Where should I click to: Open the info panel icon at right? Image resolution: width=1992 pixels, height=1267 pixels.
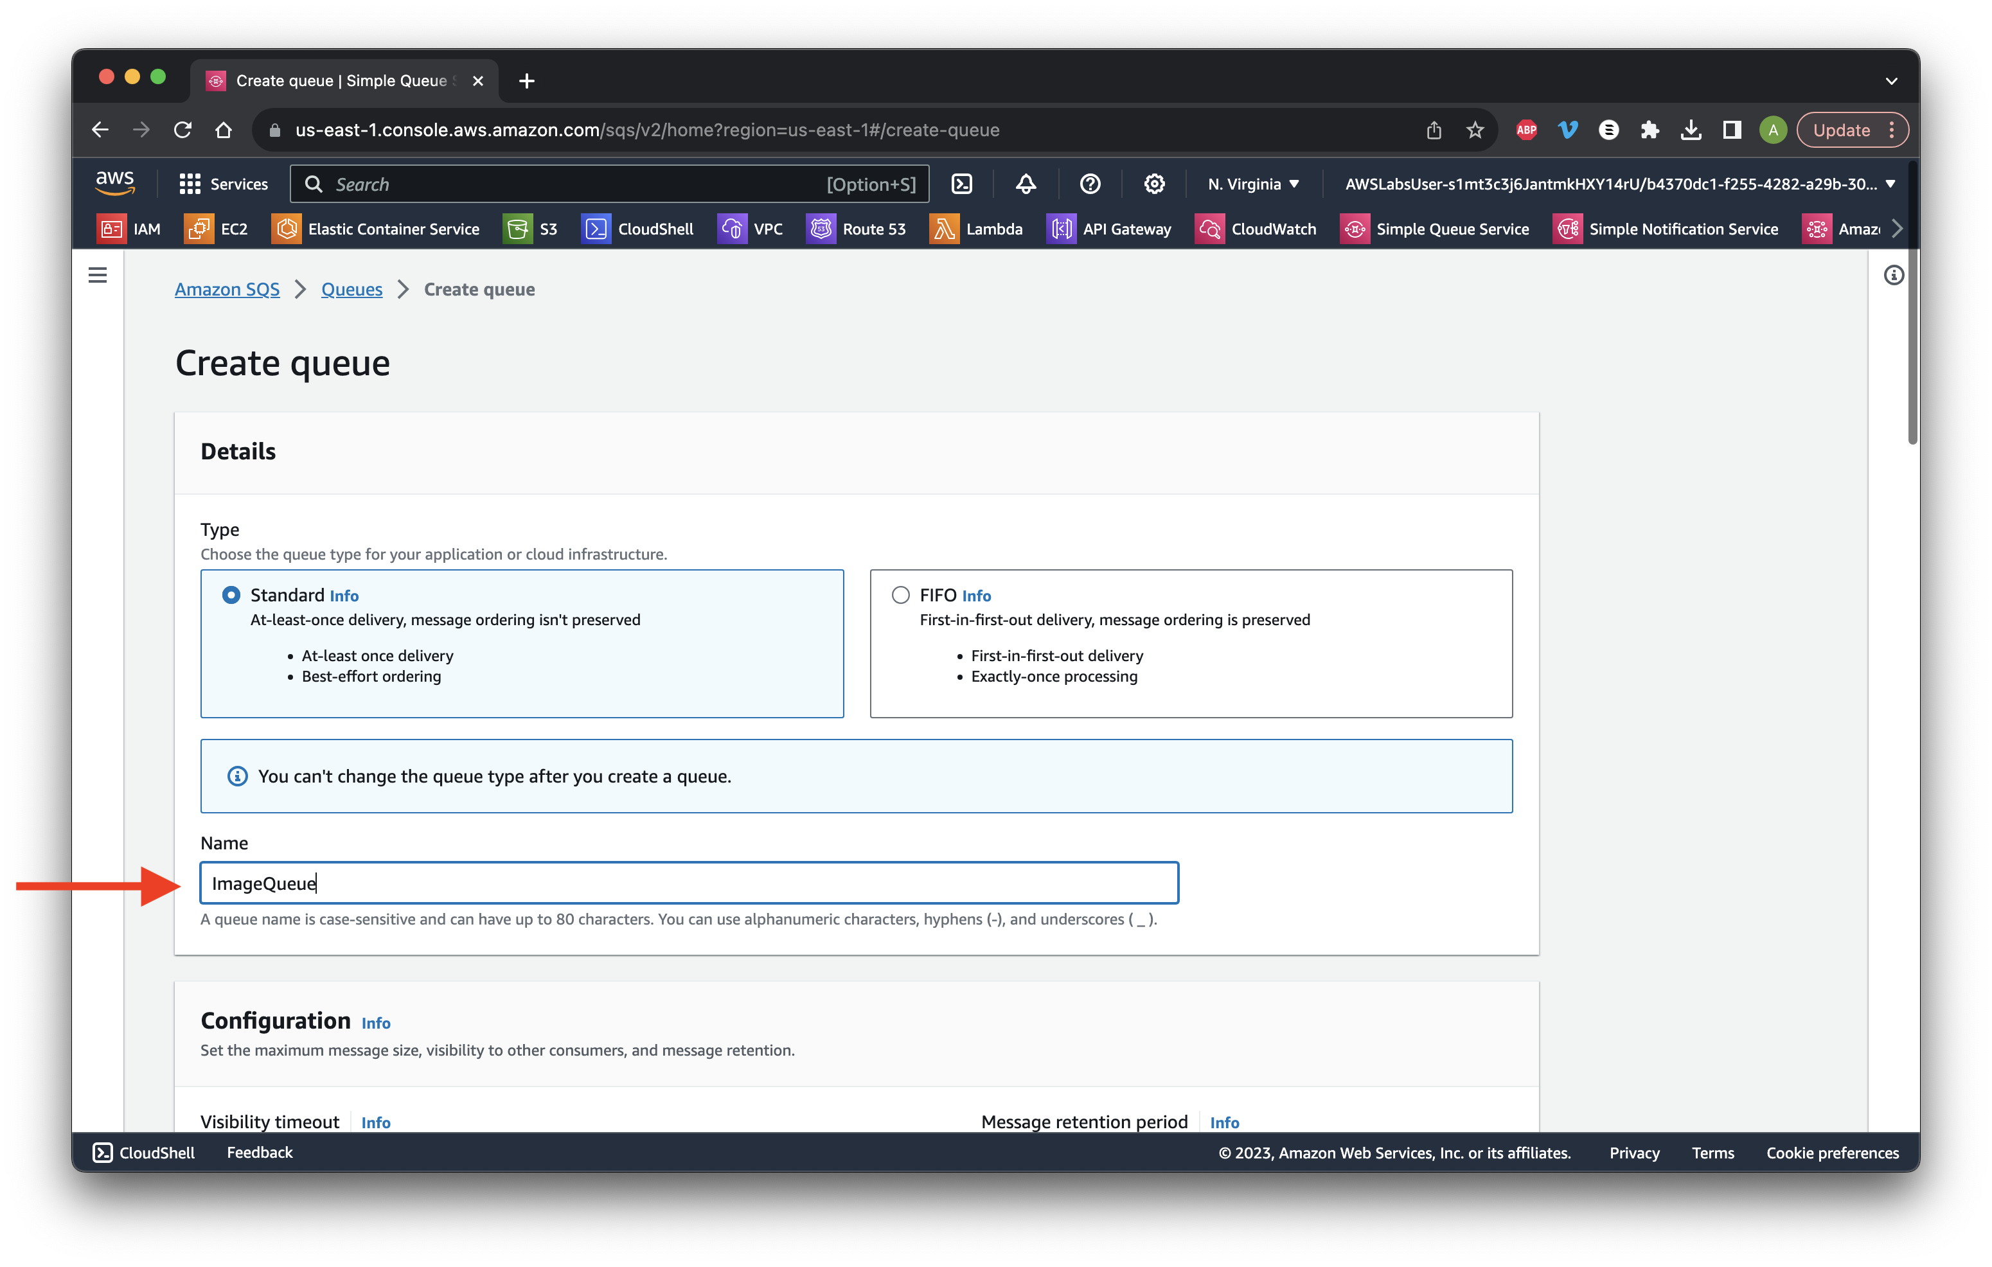1894,274
